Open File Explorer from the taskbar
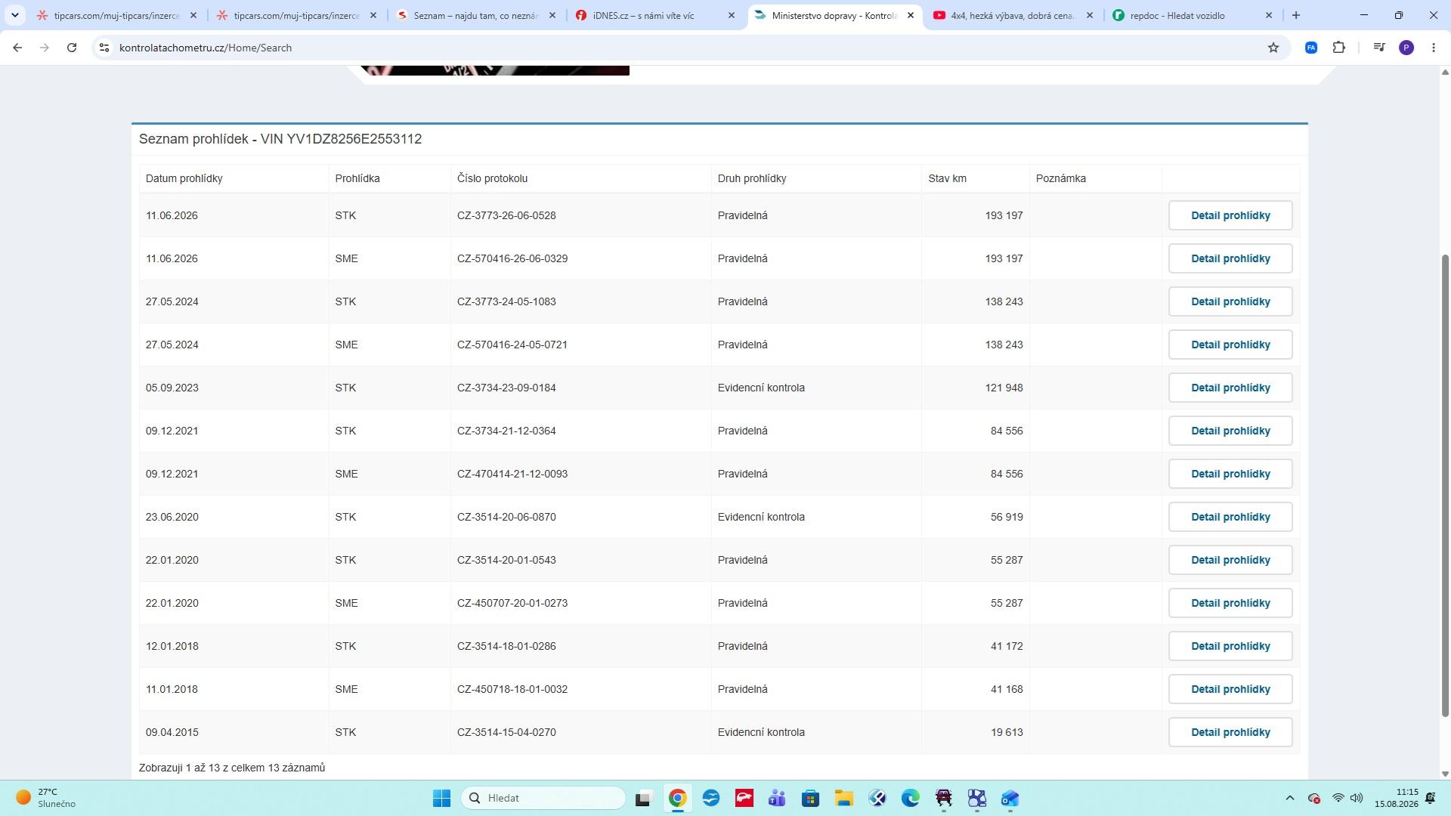This screenshot has height=816, width=1451. tap(843, 798)
